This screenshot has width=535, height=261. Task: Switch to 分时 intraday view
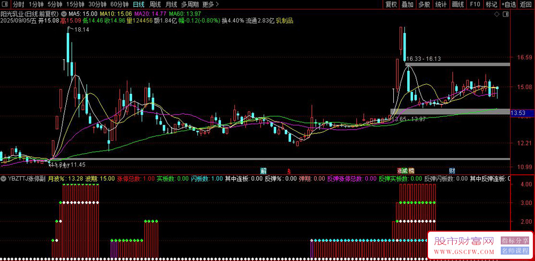(18, 4)
